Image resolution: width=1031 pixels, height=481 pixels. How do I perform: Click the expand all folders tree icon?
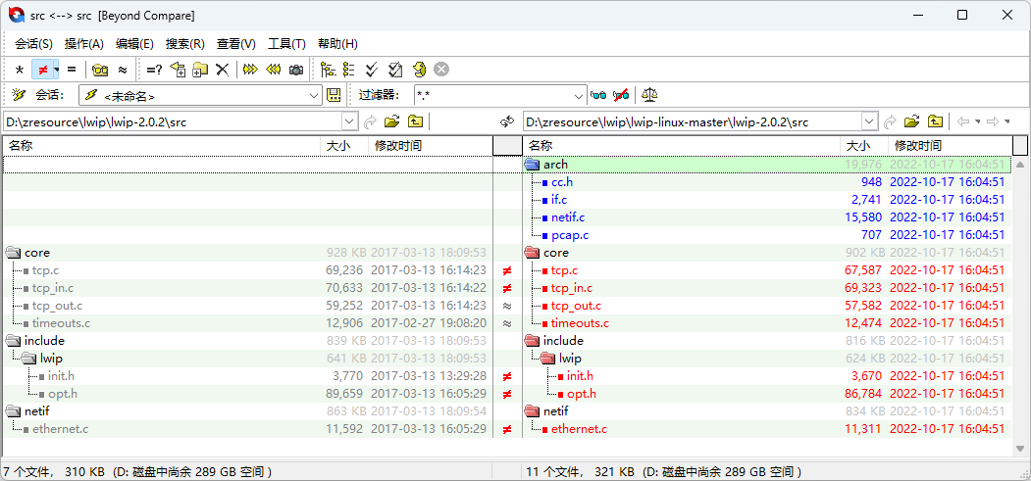[328, 70]
